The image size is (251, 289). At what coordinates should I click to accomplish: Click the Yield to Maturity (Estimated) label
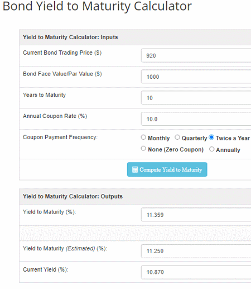coord(65,248)
